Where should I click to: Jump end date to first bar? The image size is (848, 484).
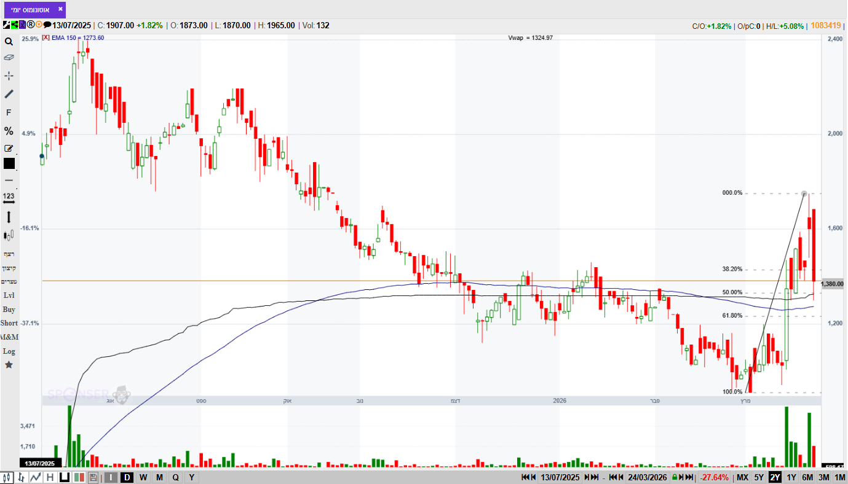[613, 477]
